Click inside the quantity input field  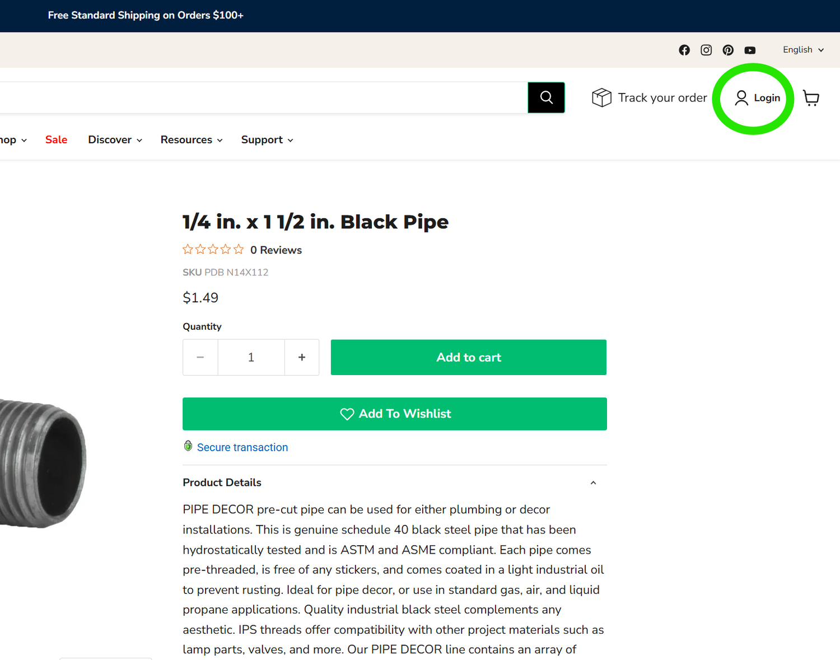[x=251, y=357]
